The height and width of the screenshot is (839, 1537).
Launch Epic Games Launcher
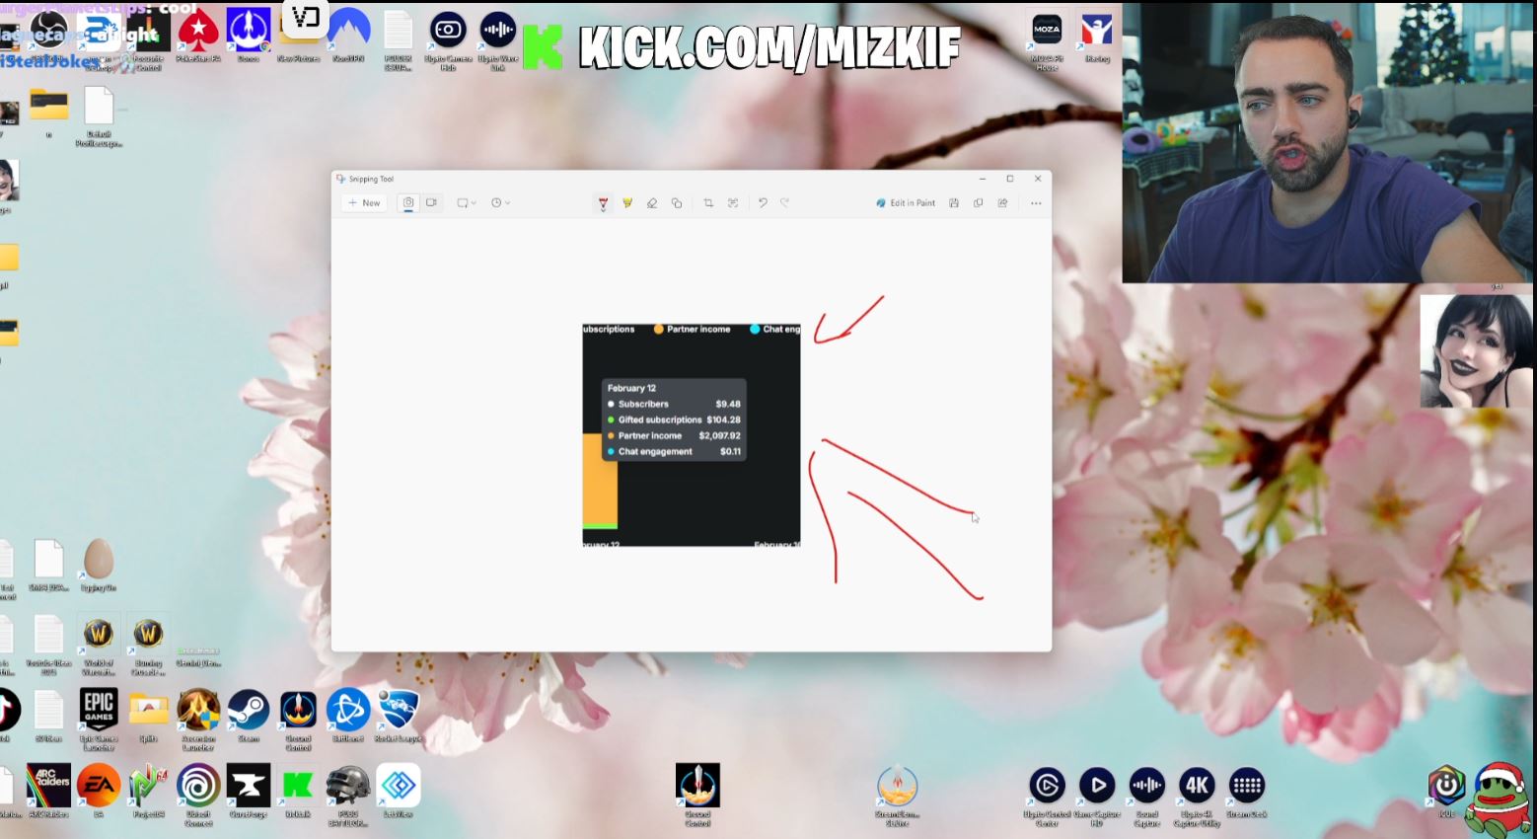(99, 719)
